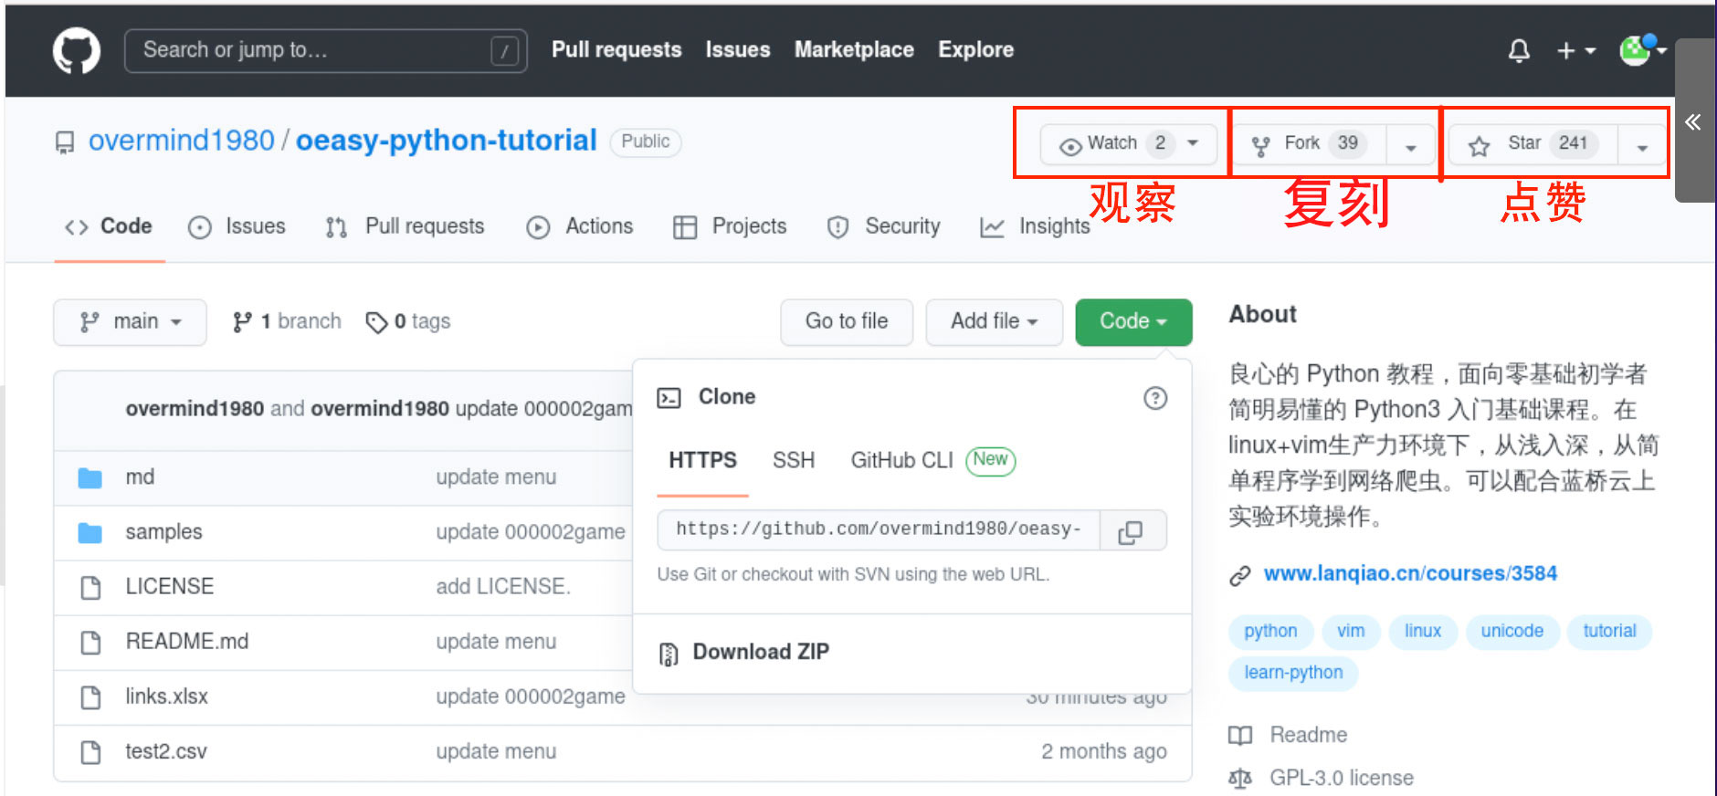Viewport: 1717px width, 796px height.
Task: Click the notifications bell icon
Action: (x=1519, y=51)
